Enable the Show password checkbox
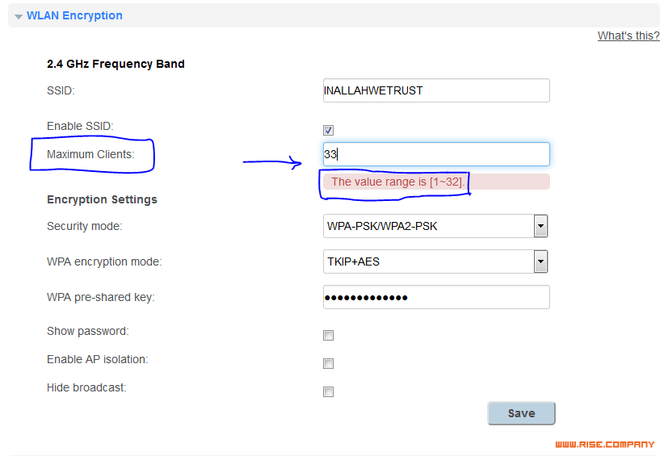Screen dimensions: 664x456 pos(328,336)
